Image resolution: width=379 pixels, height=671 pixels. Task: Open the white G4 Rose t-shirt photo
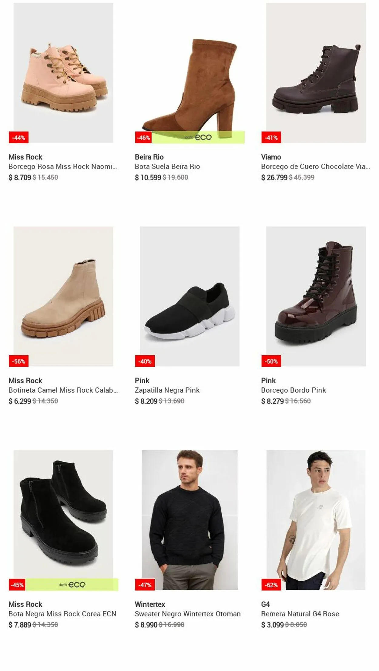point(316,520)
